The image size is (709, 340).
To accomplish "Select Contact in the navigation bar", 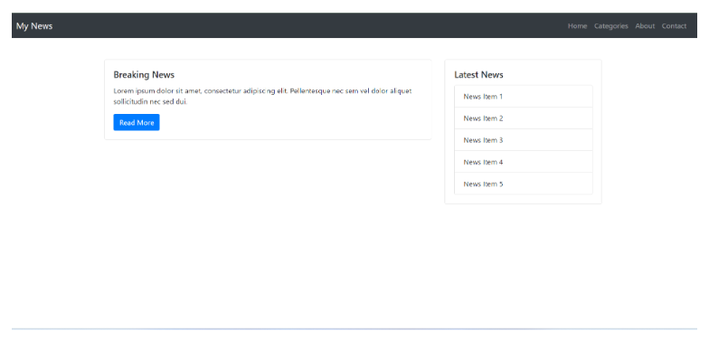I will coord(675,26).
